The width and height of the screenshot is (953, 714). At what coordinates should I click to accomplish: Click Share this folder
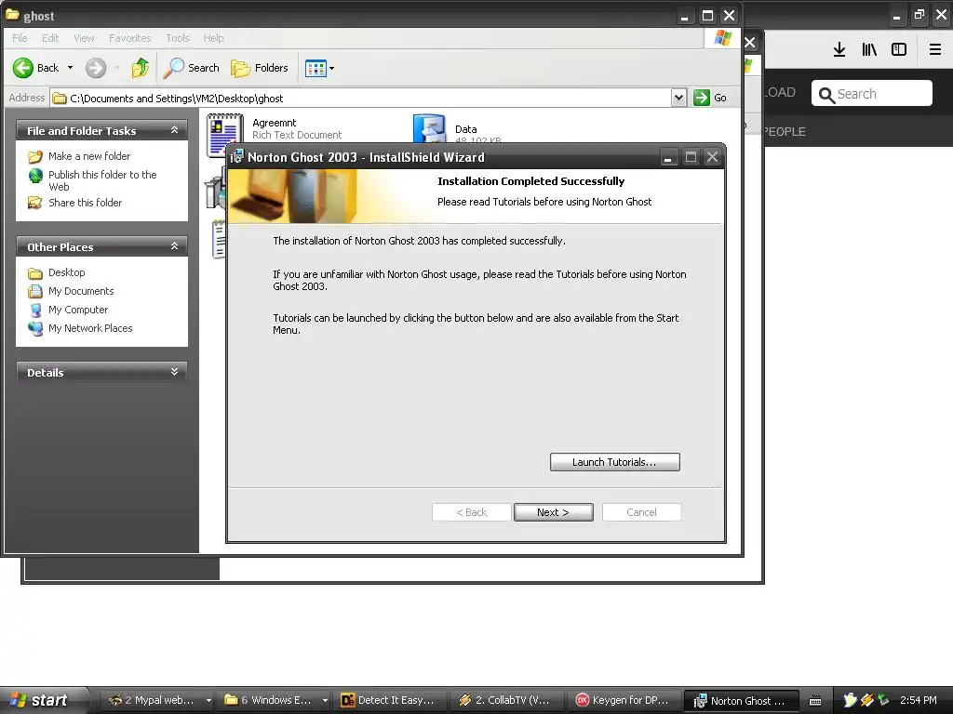[x=85, y=203]
